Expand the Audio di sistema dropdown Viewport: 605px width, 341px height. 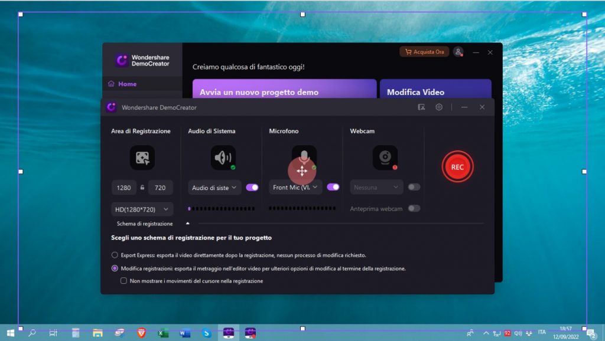215,188
